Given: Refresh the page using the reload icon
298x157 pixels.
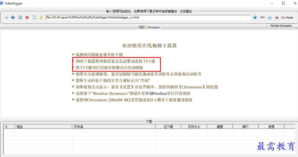Looking at the screenshot, I should point(20,17).
